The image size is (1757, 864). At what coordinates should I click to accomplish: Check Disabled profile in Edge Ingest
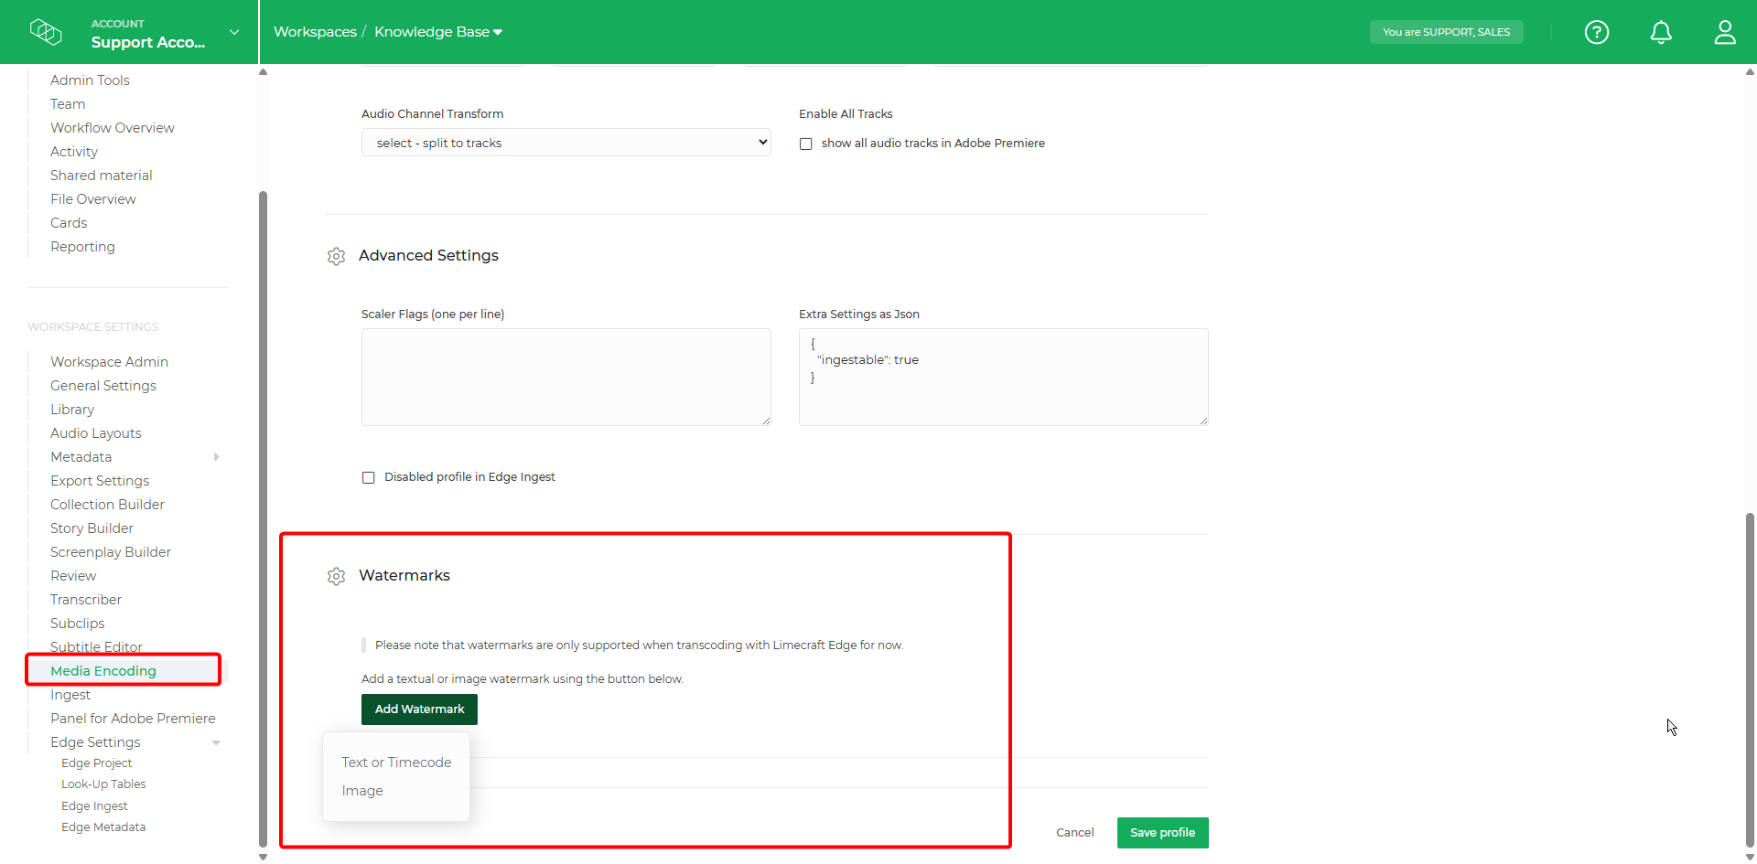coord(369,476)
